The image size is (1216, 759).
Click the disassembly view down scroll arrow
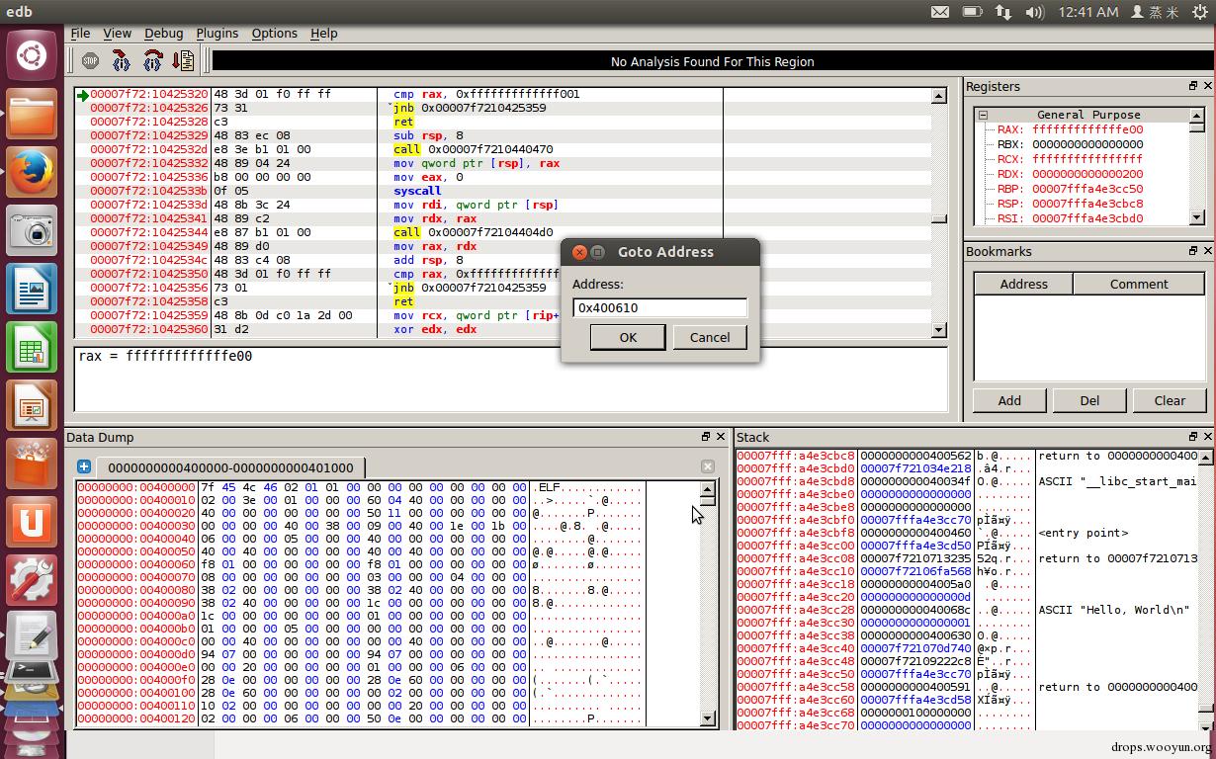click(x=938, y=330)
